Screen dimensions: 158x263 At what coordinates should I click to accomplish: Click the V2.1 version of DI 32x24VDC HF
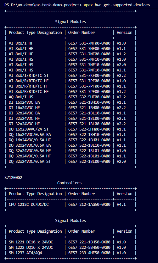(x=121, y=119)
